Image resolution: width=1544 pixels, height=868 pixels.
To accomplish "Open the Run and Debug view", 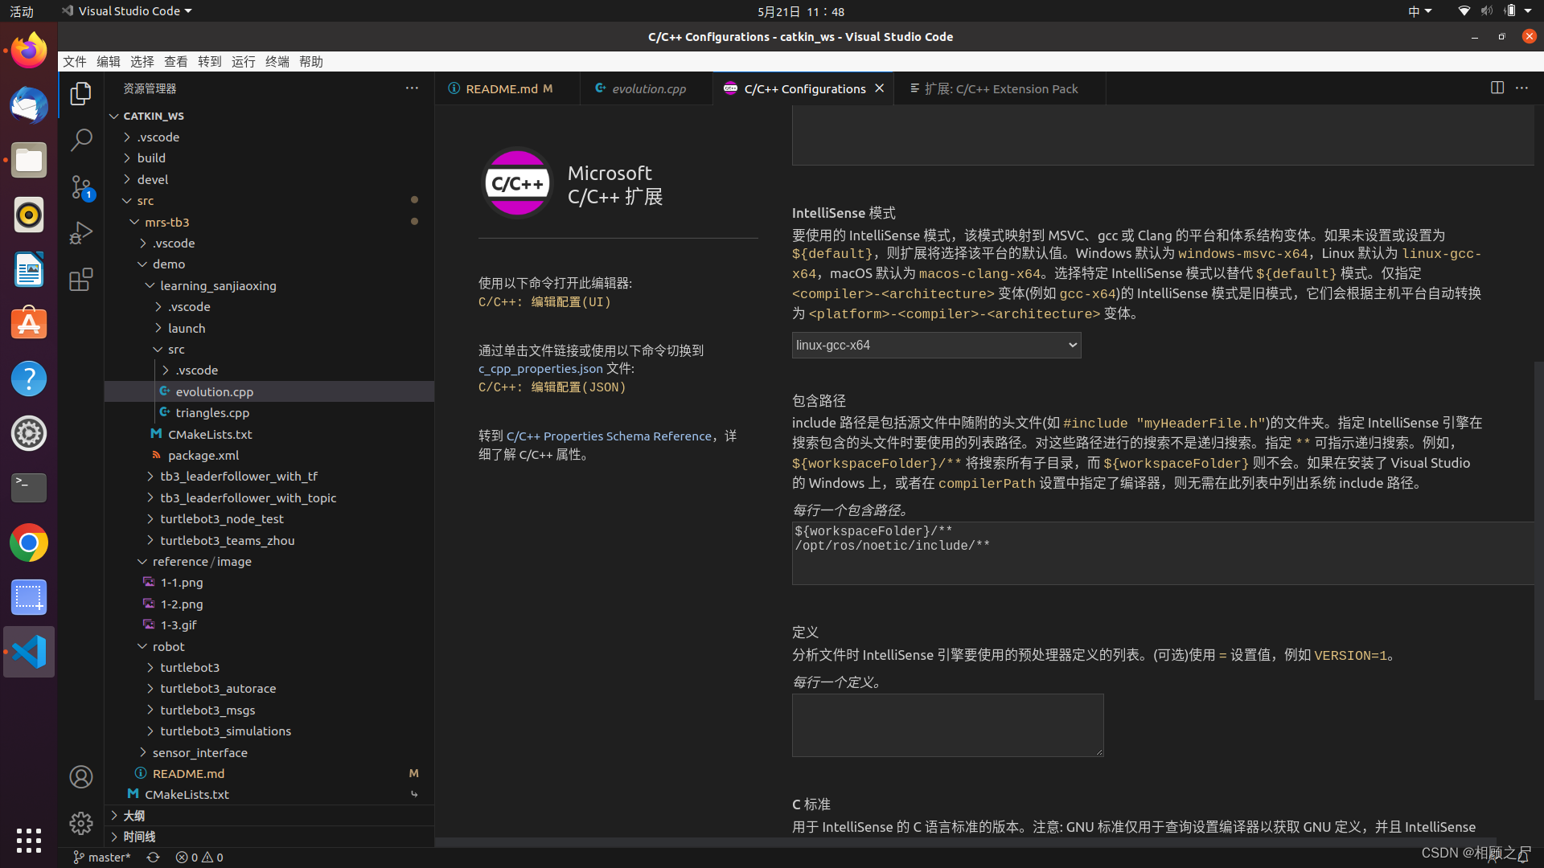I will point(80,233).
